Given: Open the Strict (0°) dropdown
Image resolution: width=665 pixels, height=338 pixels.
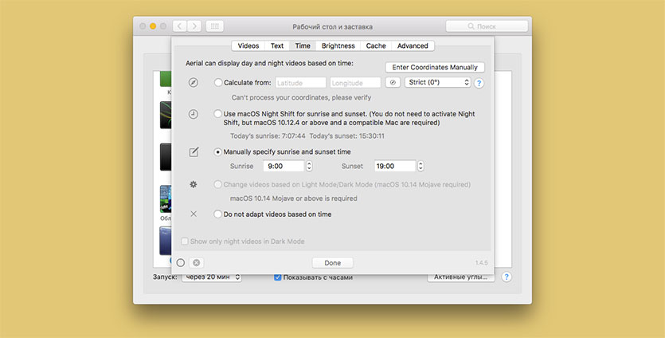Looking at the screenshot, I should [x=439, y=83].
